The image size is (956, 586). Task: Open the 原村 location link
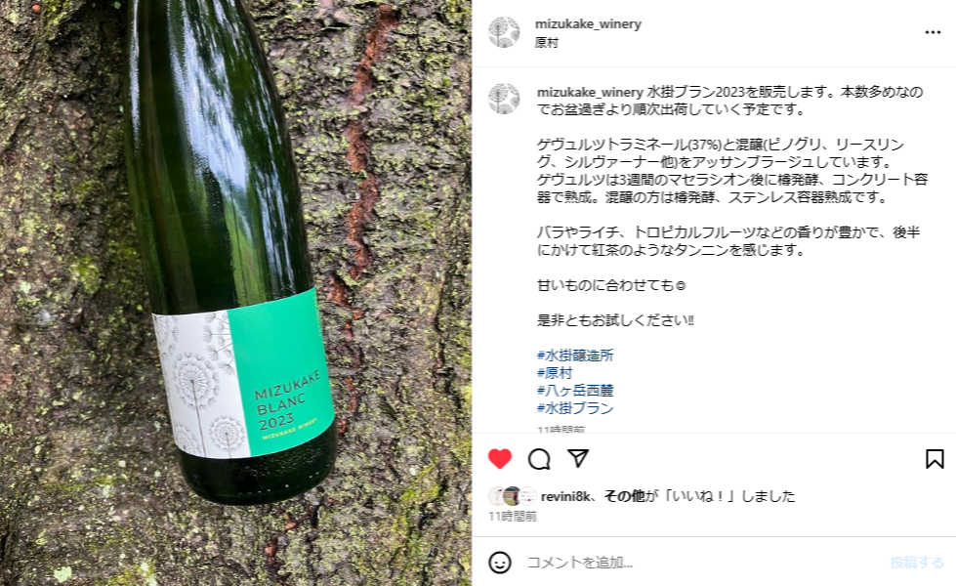click(546, 43)
